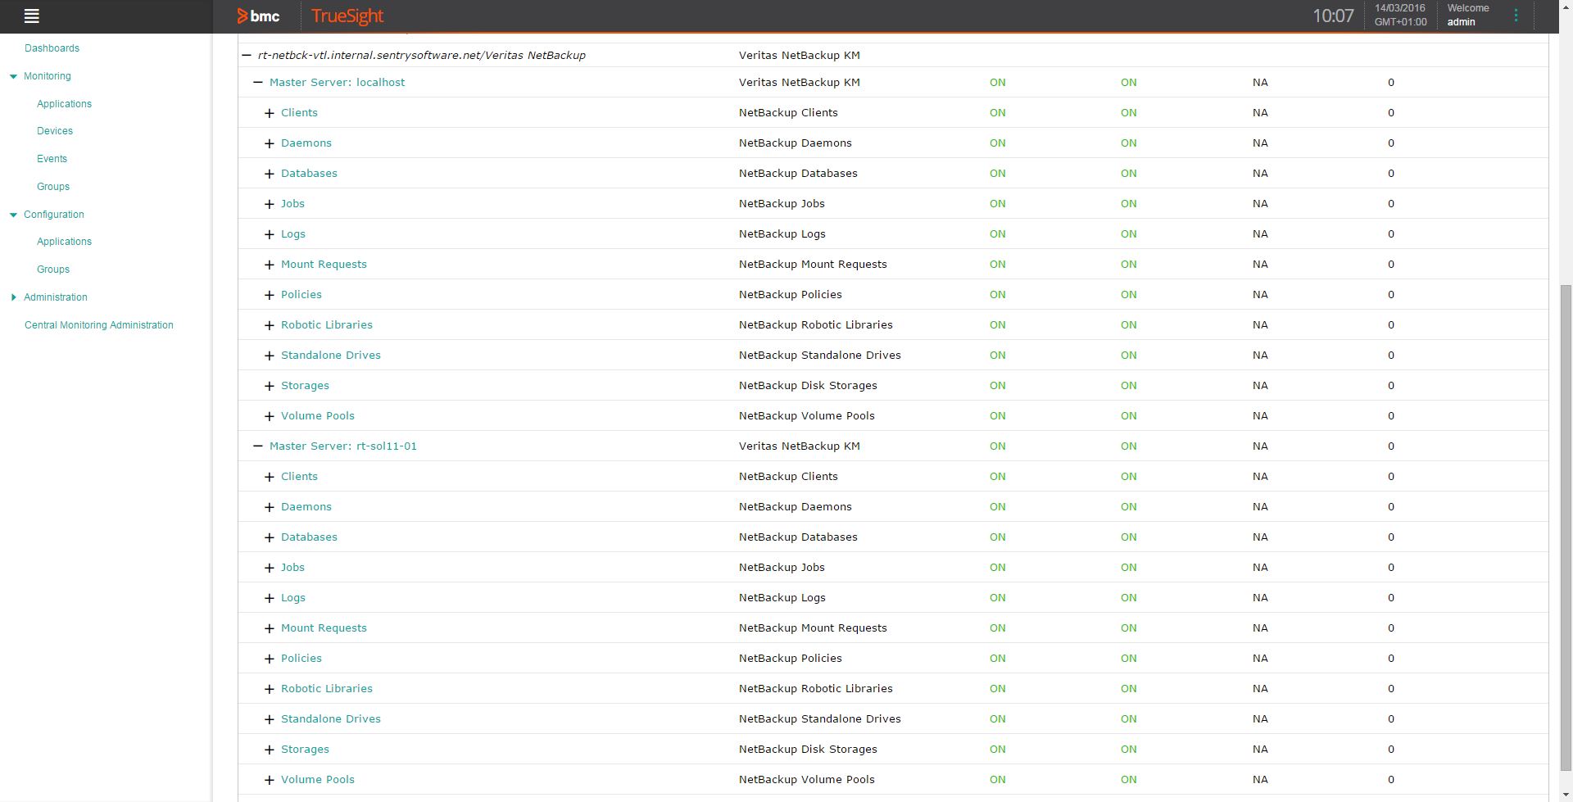Select the Jobs row under localhost

292,203
